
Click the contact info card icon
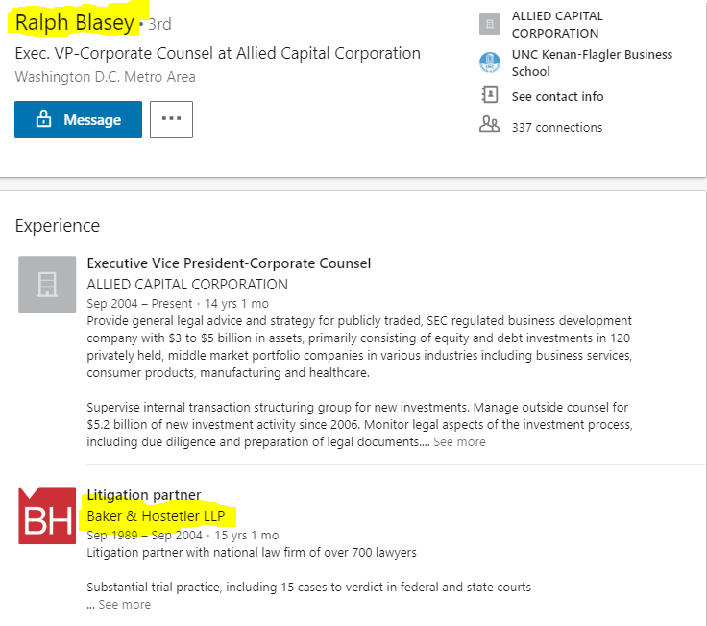pos(490,95)
